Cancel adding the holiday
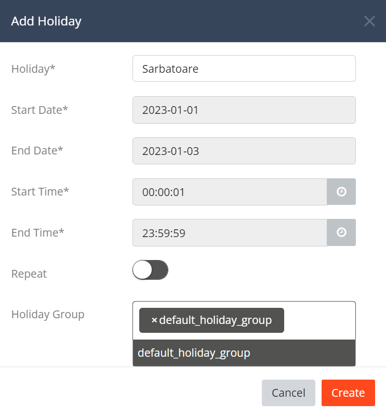This screenshot has width=386, height=416. pos(288,393)
